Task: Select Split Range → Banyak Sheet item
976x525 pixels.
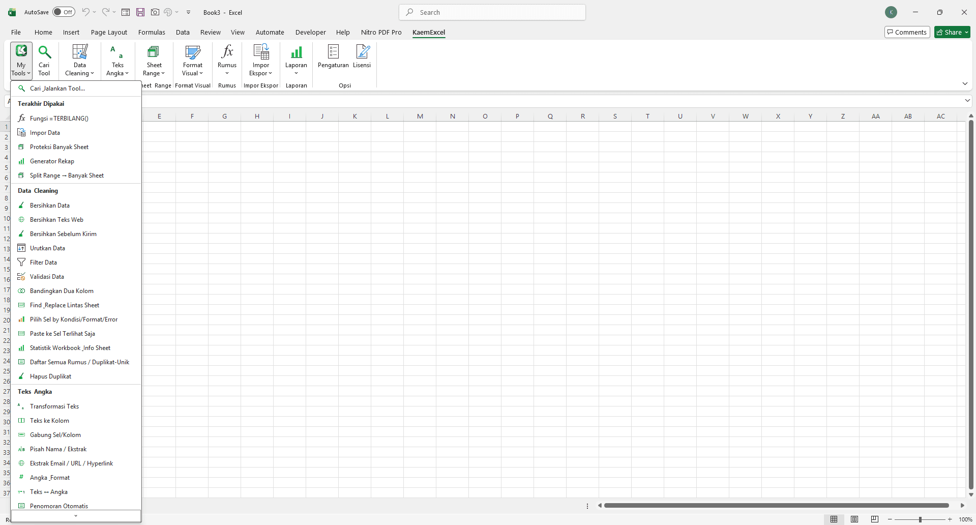Action: [76, 176]
